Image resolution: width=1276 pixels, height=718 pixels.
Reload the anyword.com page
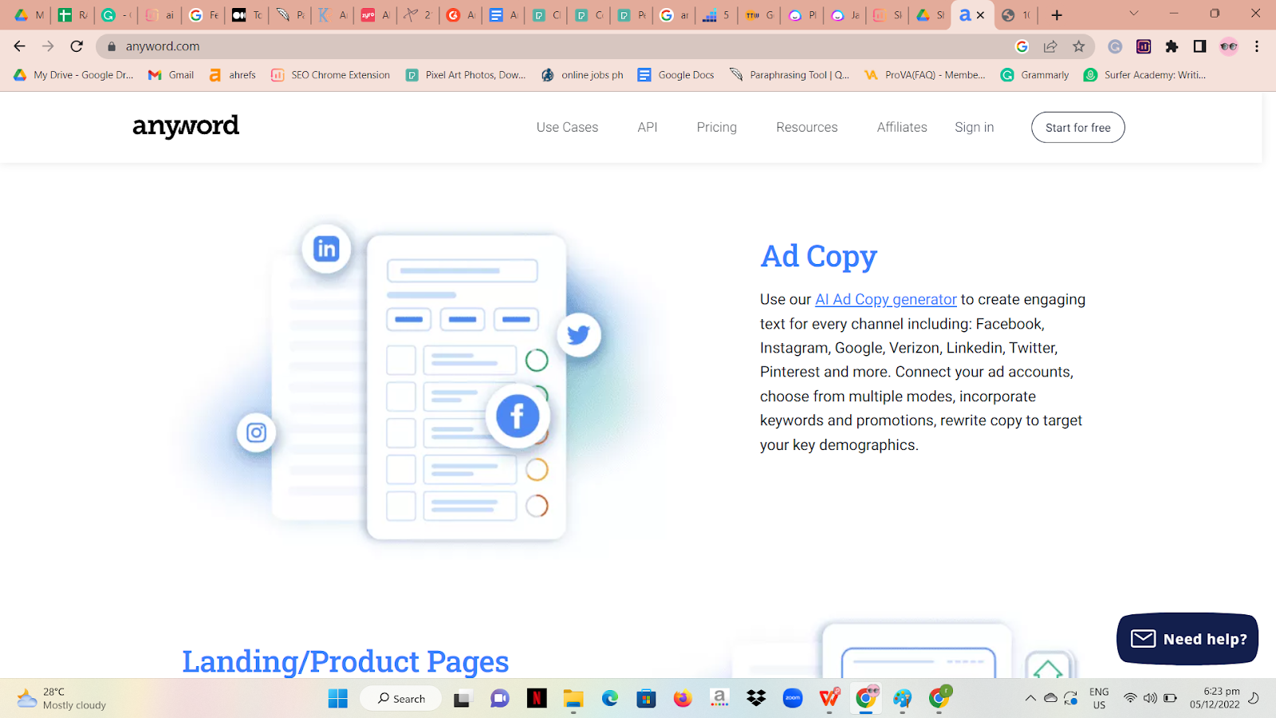coord(77,46)
